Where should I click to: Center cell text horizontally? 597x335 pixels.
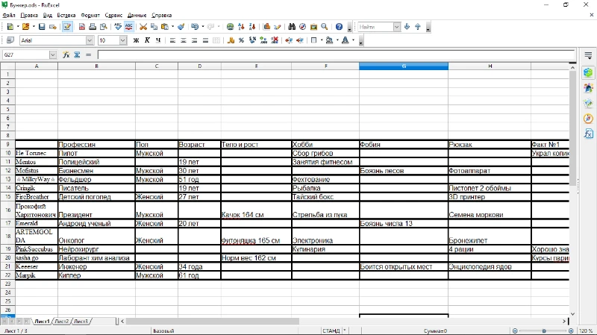pos(184,40)
